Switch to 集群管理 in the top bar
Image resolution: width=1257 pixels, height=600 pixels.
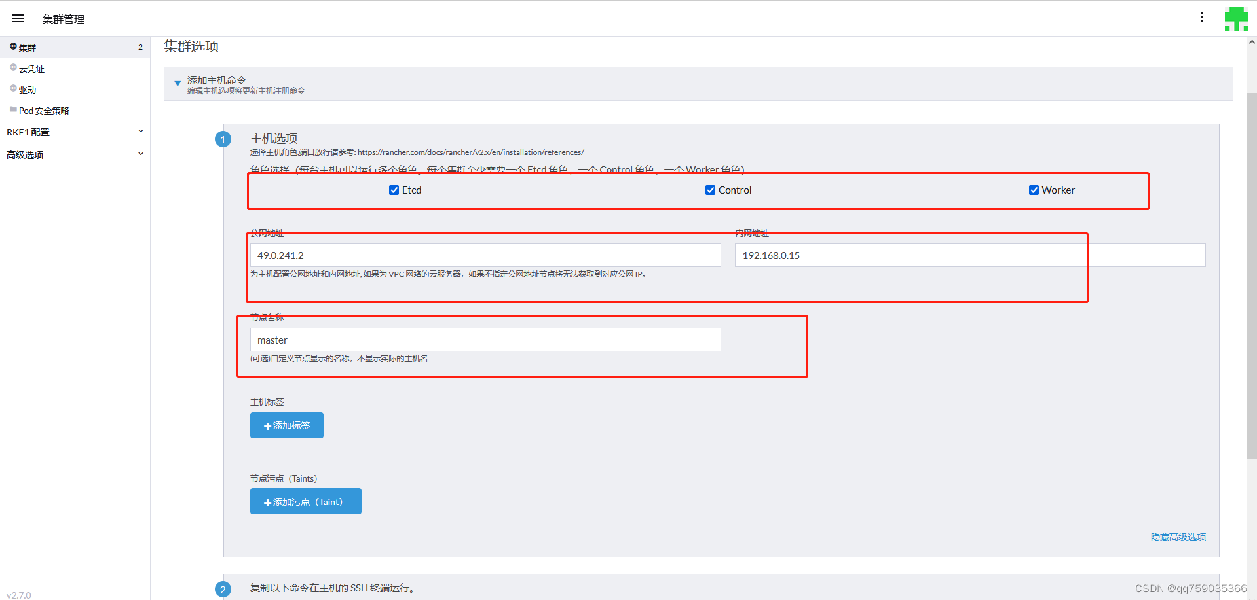(x=63, y=18)
